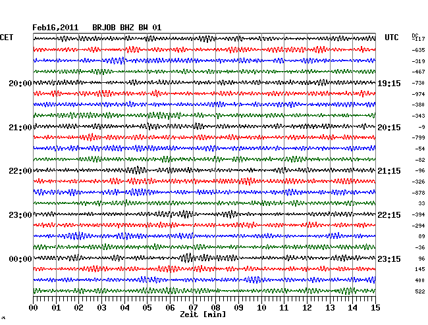Click minute 08 on the x-axis
428x325 pixels.
pyautogui.click(x=215, y=308)
